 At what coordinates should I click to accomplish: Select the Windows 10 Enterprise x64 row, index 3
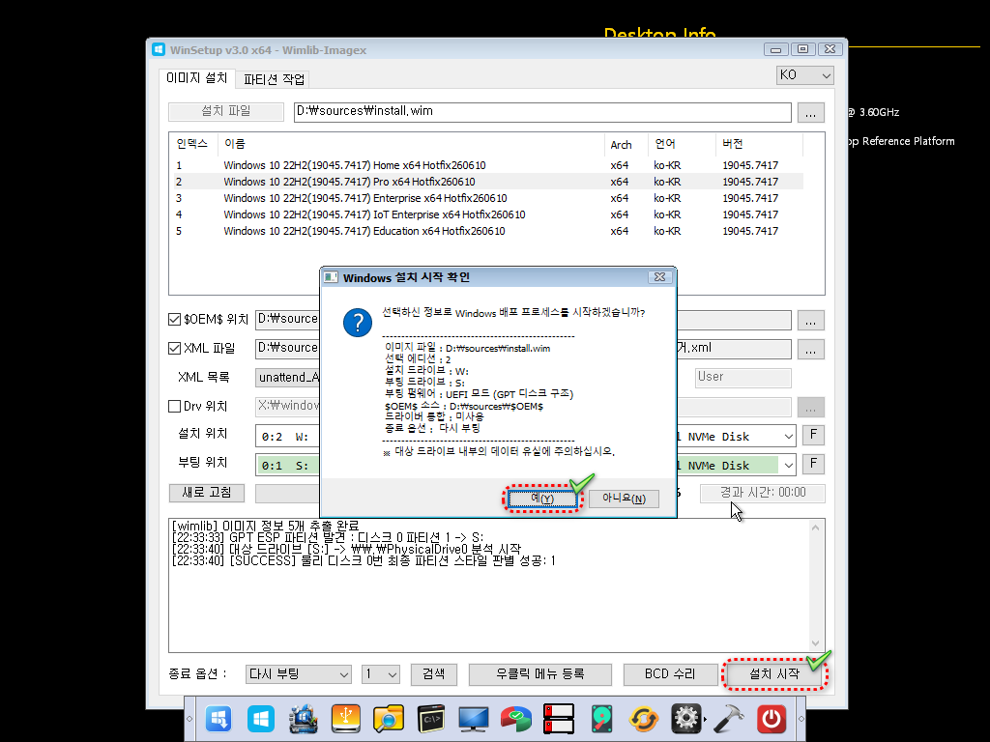click(x=487, y=198)
